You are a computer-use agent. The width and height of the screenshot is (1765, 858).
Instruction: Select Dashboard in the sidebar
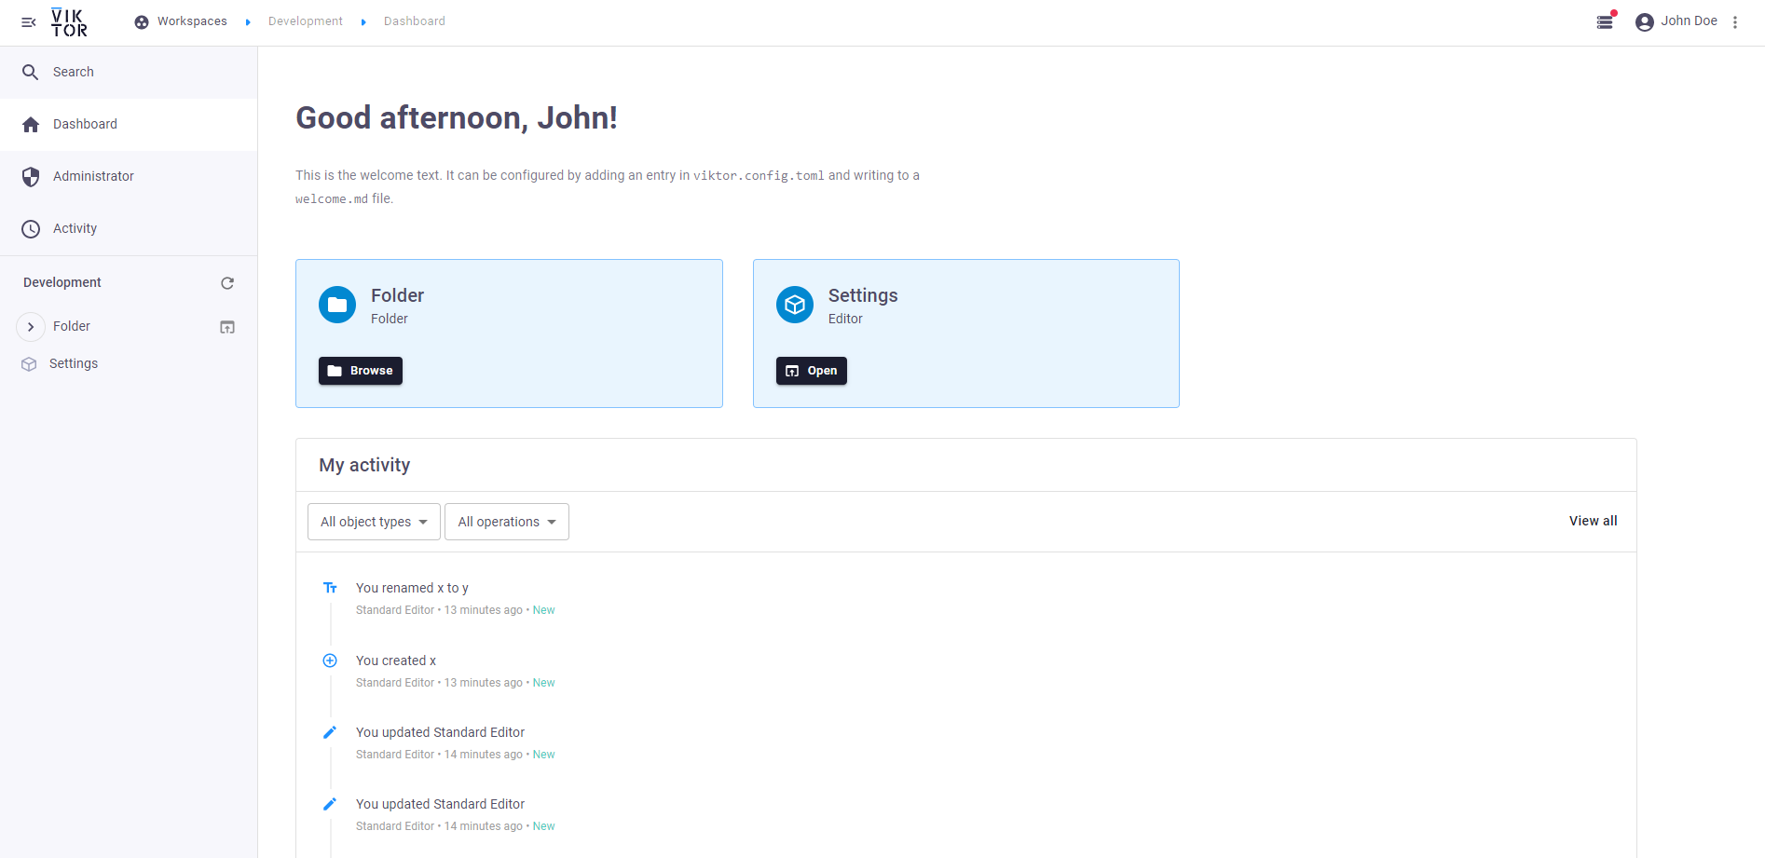click(85, 124)
